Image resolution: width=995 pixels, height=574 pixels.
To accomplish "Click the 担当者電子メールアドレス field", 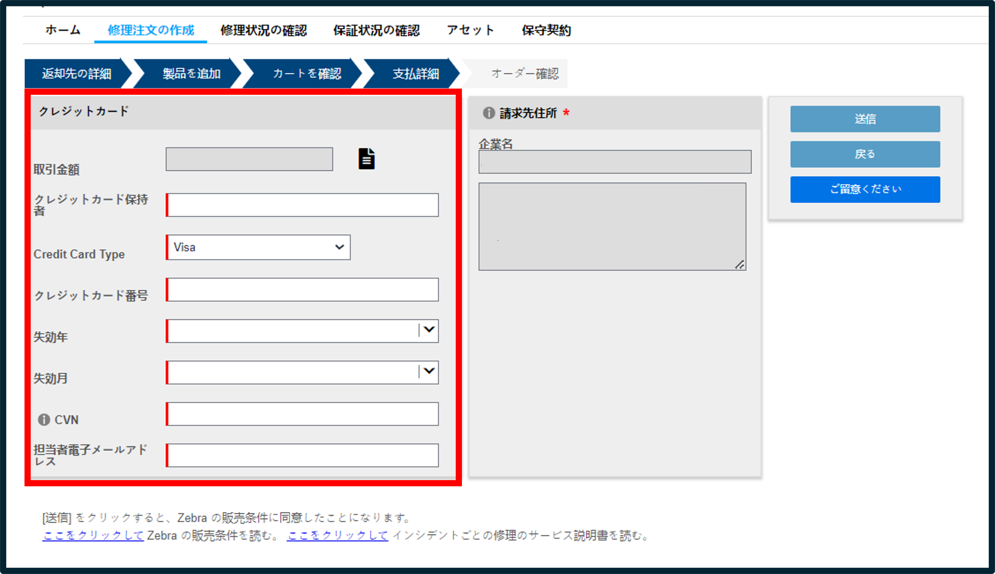I will tap(302, 455).
